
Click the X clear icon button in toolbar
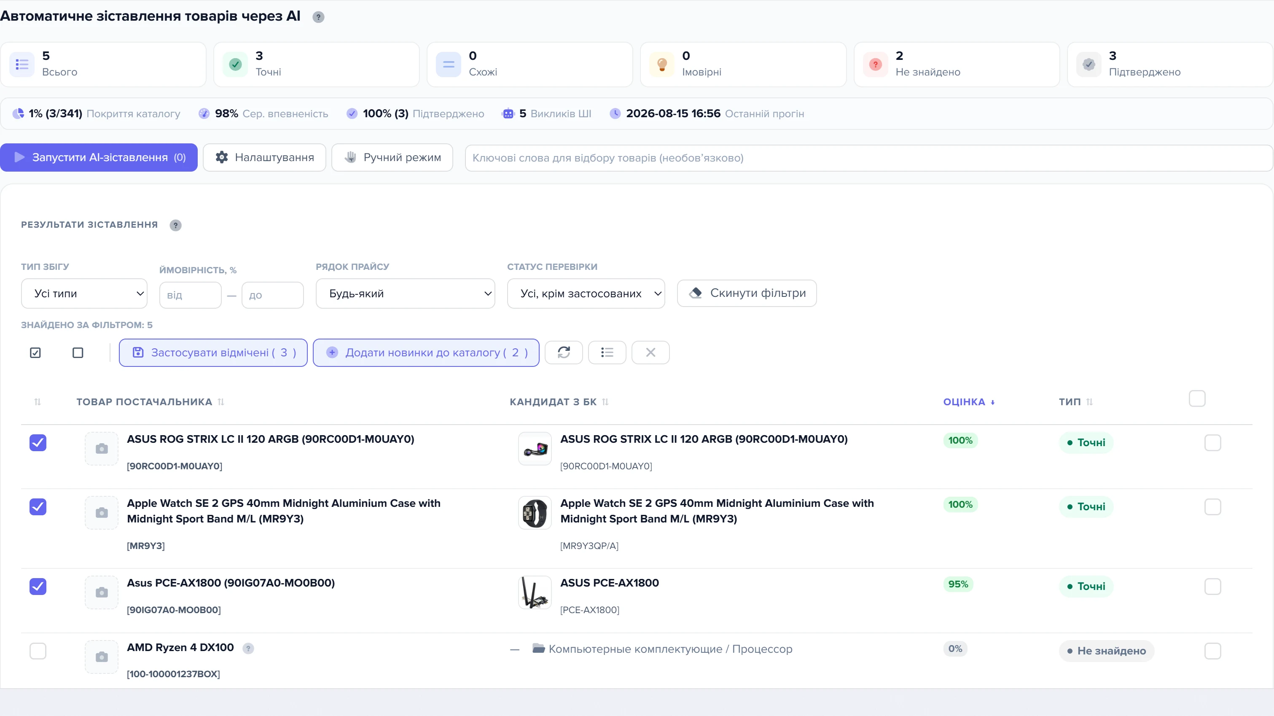[651, 353]
